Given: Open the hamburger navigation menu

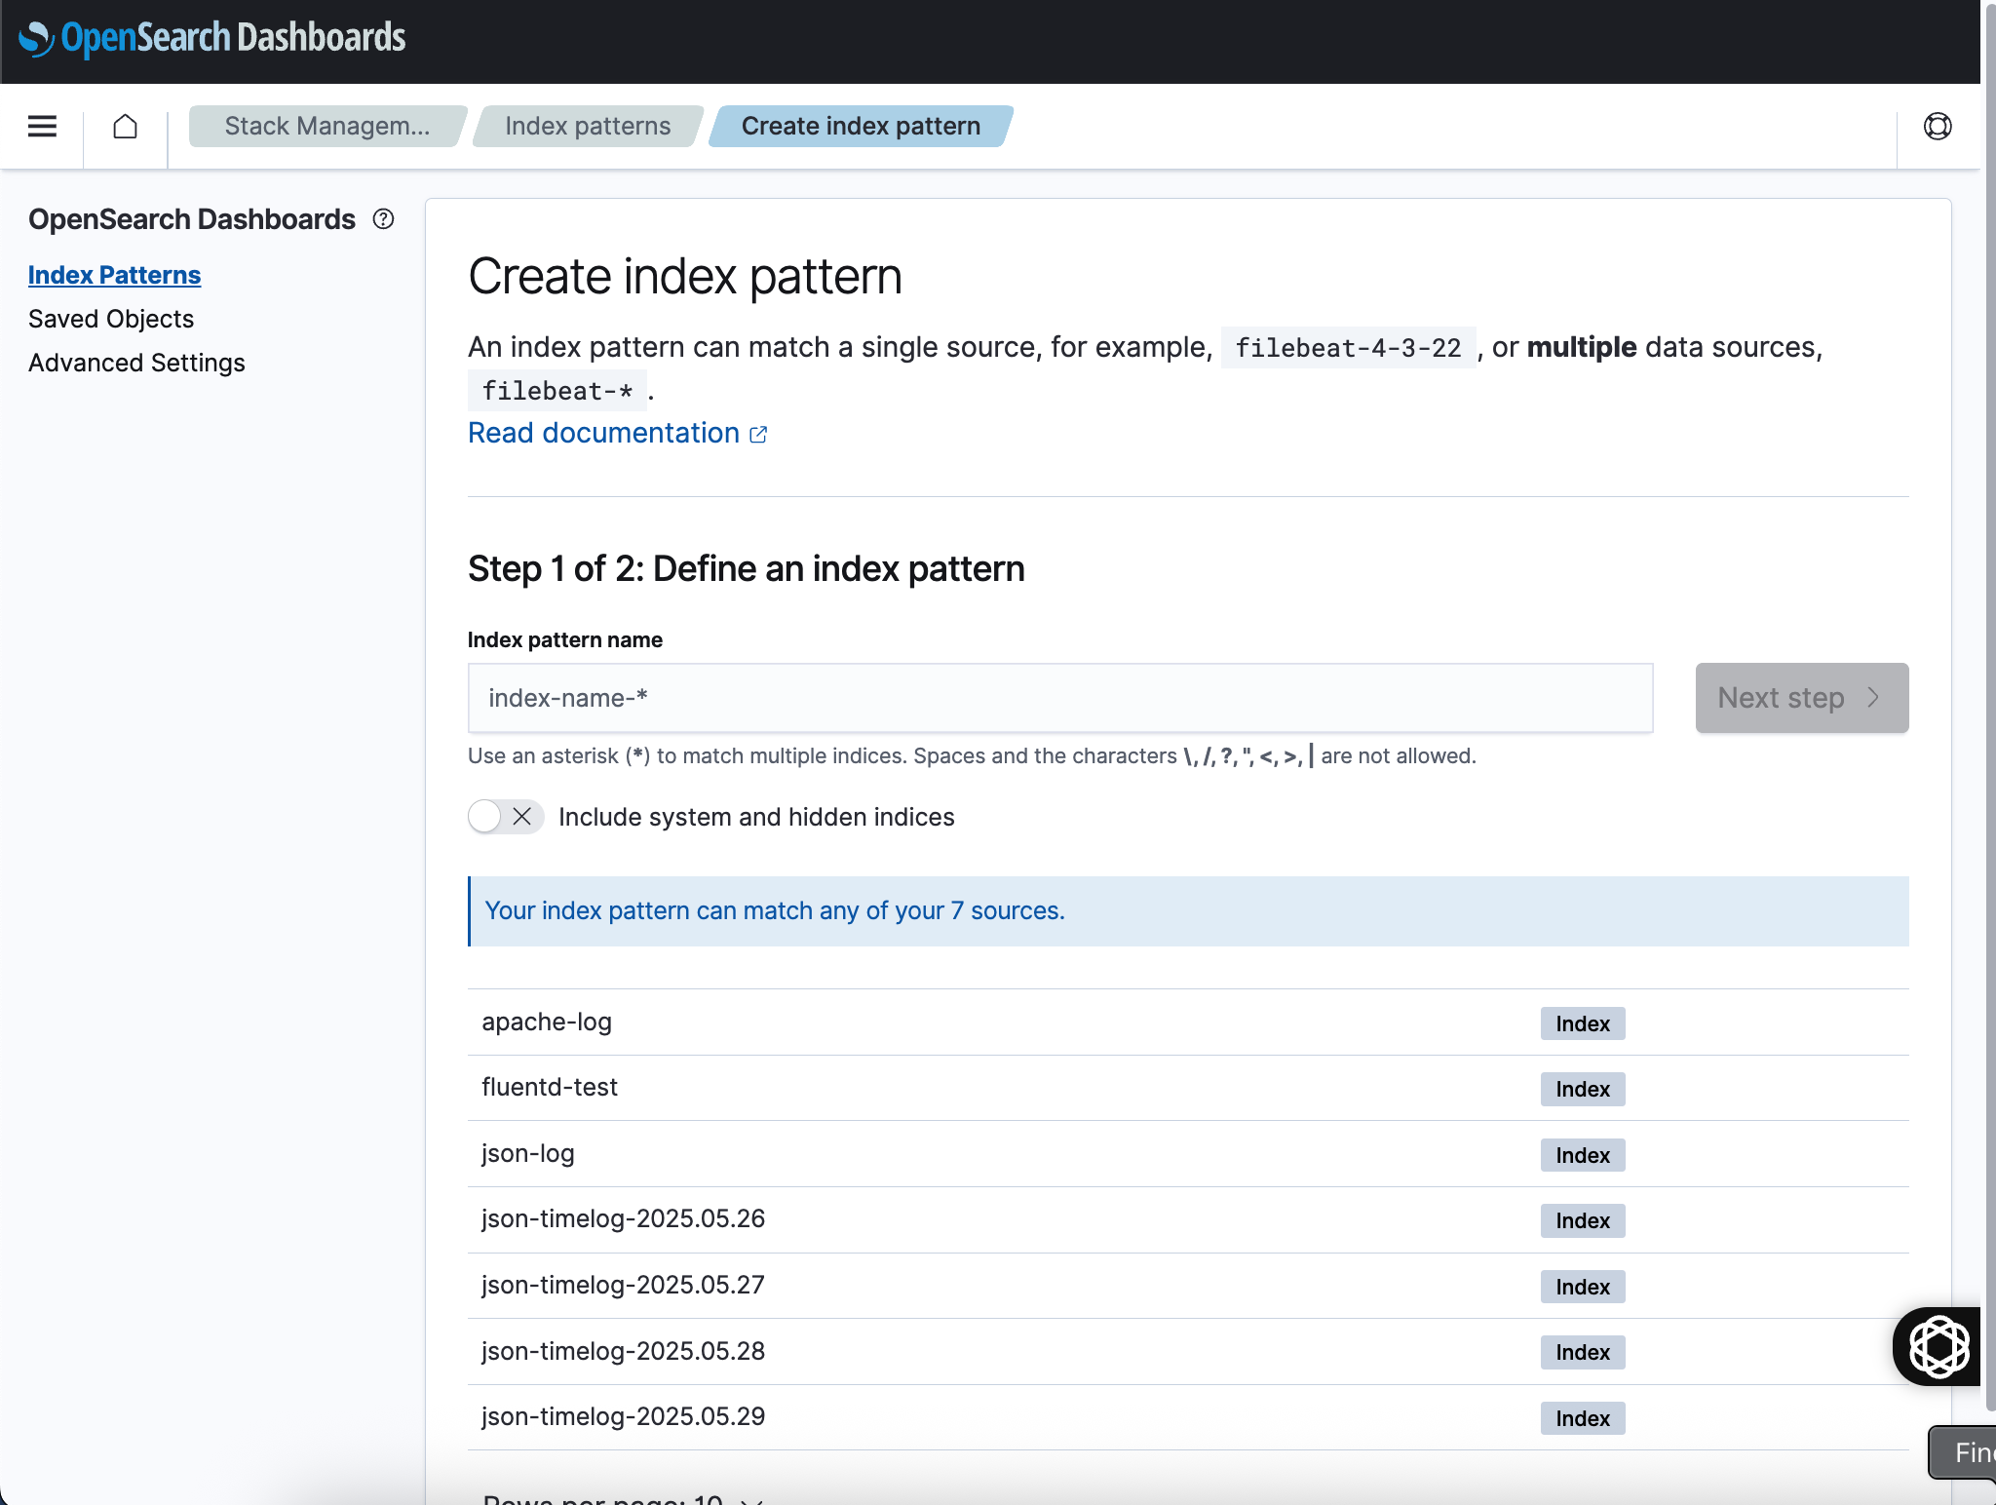Looking at the screenshot, I should point(42,127).
